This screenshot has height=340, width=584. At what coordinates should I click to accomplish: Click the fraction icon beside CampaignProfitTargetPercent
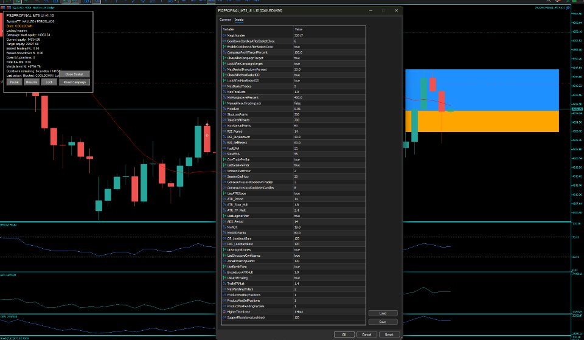click(x=224, y=52)
